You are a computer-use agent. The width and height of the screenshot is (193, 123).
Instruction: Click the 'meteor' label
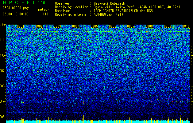pyautogui.click(x=44, y=10)
